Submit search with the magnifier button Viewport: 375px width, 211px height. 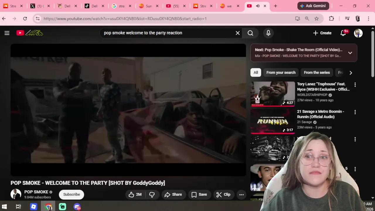(250, 33)
